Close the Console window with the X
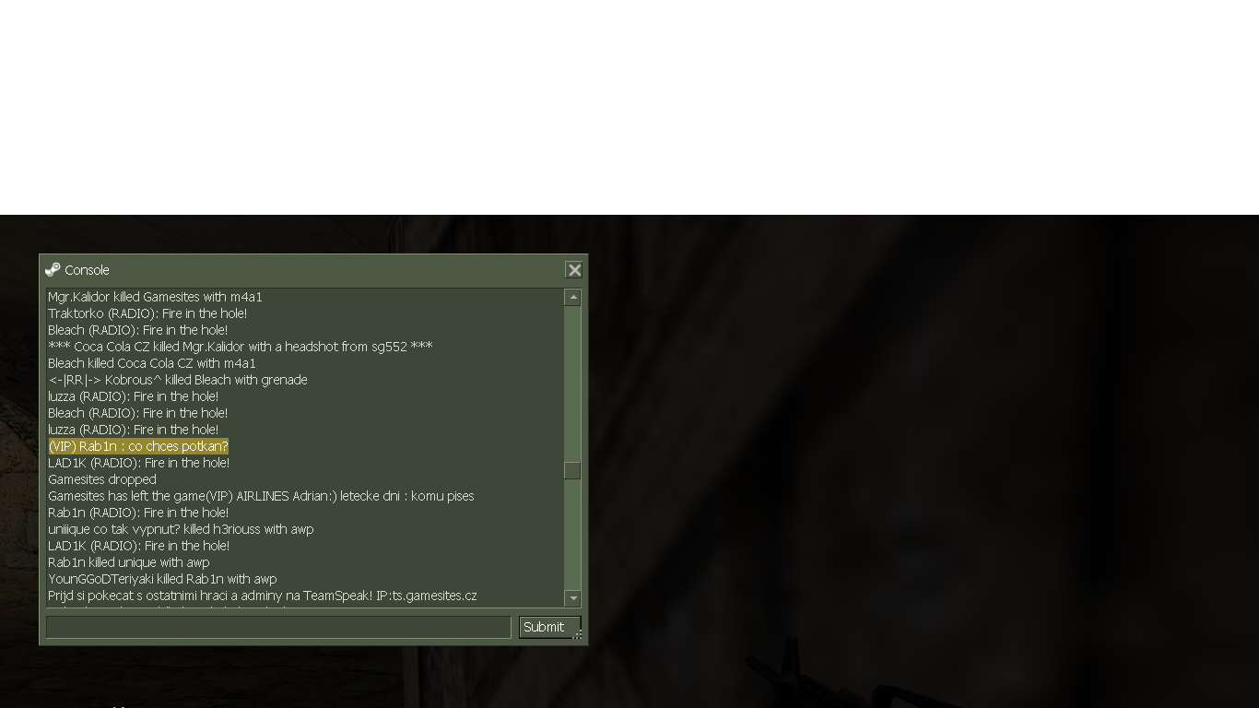 pos(574,270)
